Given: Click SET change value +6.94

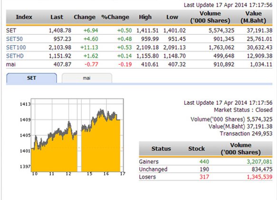Looking at the screenshot, I should [91, 30].
